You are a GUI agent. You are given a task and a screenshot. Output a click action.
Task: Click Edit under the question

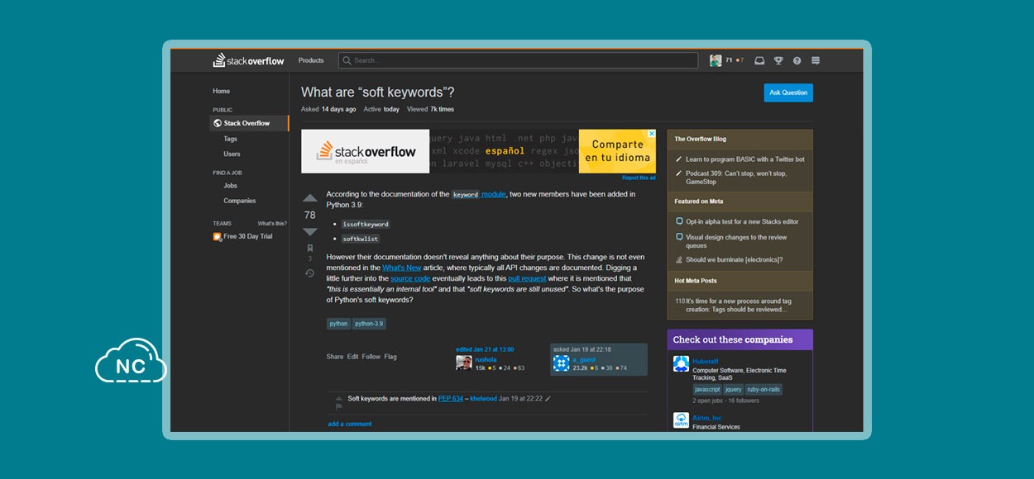(352, 357)
